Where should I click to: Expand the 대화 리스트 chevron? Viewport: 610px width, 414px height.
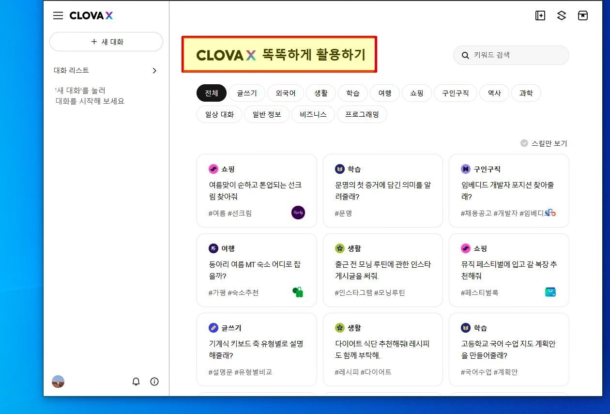click(154, 71)
